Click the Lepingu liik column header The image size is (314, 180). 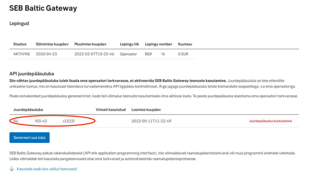point(129,44)
